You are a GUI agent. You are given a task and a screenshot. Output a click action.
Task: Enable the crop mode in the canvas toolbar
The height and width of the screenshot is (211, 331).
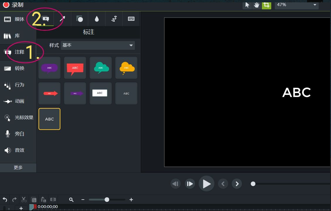pos(266,5)
